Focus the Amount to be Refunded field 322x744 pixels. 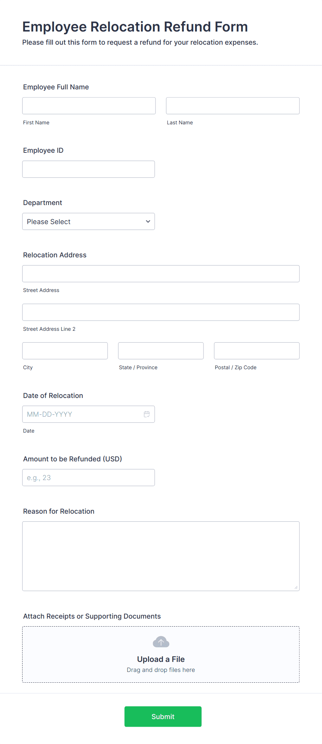88,478
